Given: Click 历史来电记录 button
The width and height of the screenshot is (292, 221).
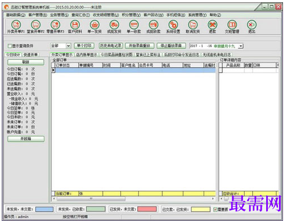Looking at the screenshot, I should coord(111,46).
